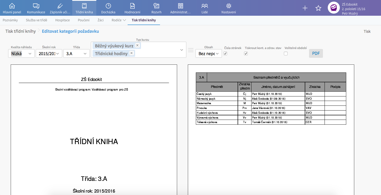Open the Hlavní panel home icon
This screenshot has width=381, height=195.
12,6
